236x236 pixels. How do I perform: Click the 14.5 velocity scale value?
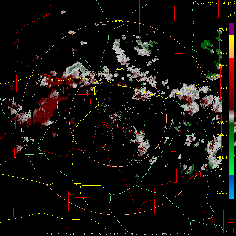(223, 99)
